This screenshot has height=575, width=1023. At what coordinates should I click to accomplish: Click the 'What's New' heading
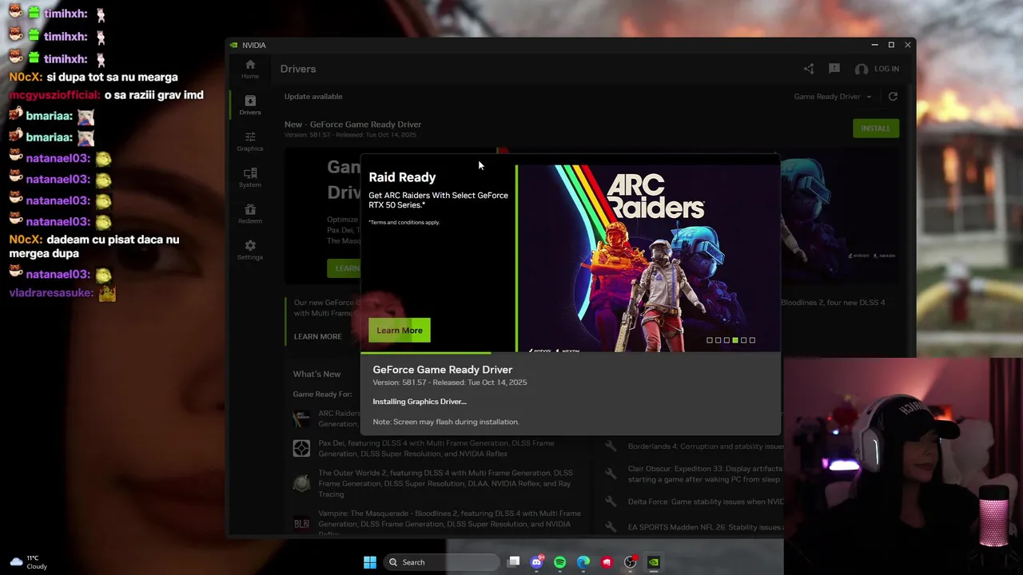tap(316, 374)
